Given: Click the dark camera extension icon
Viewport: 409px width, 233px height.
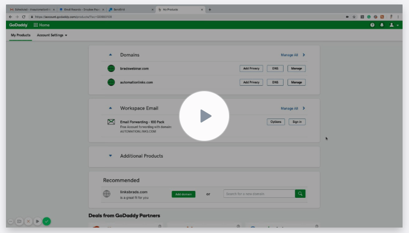Looking at the screenshot, I should pyautogui.click(x=362, y=17).
